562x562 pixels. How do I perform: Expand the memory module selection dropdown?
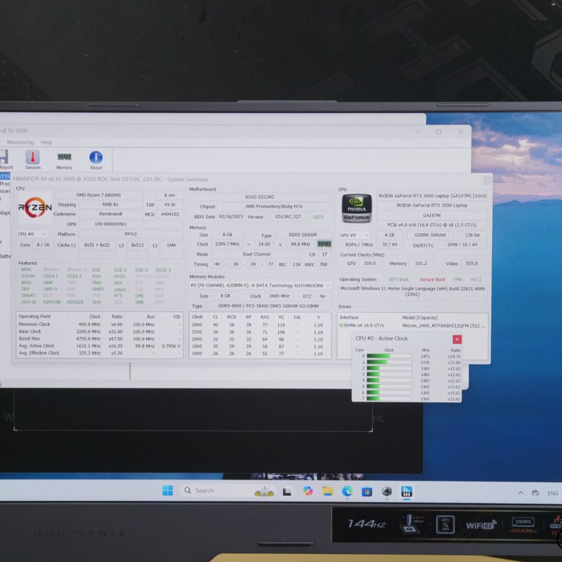pyautogui.click(x=260, y=285)
